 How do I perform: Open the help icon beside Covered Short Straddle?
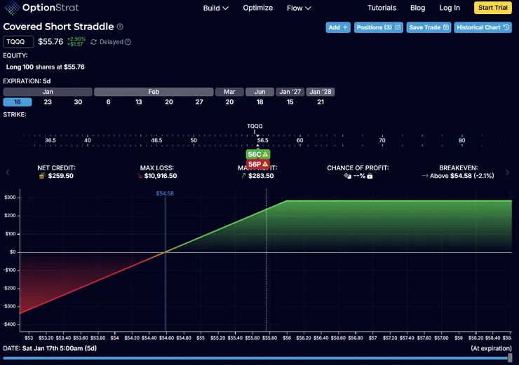click(x=120, y=27)
